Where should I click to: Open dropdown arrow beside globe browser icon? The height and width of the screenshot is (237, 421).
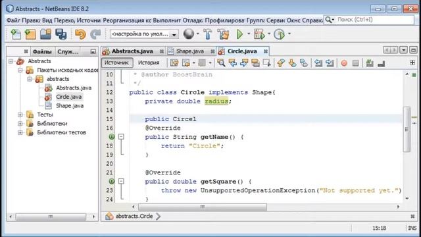[x=198, y=34]
